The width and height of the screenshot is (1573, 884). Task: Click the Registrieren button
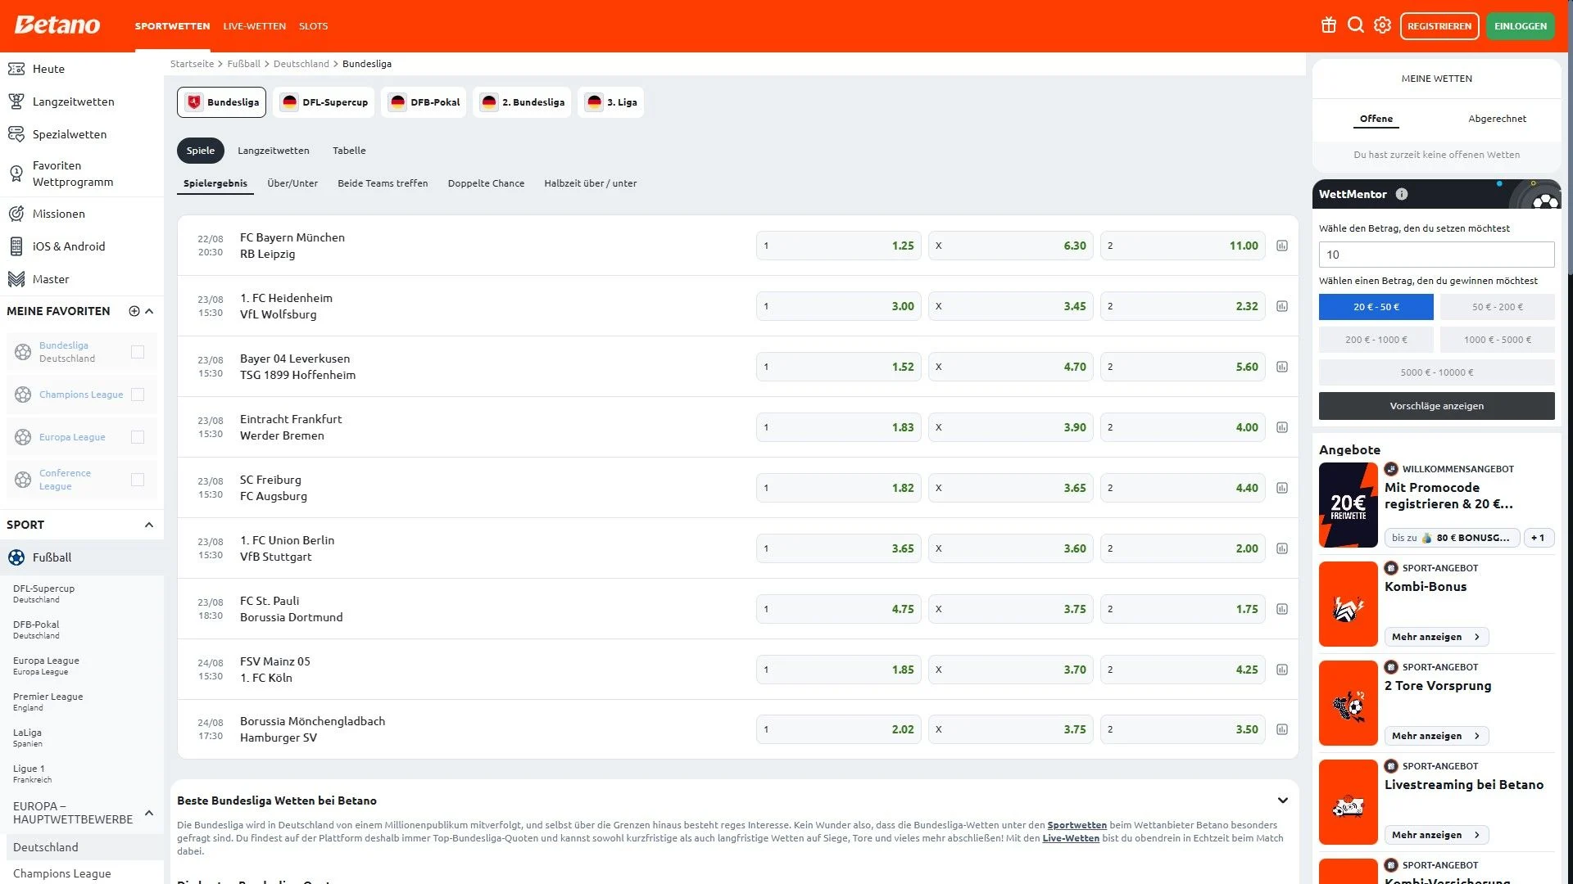point(1439,26)
